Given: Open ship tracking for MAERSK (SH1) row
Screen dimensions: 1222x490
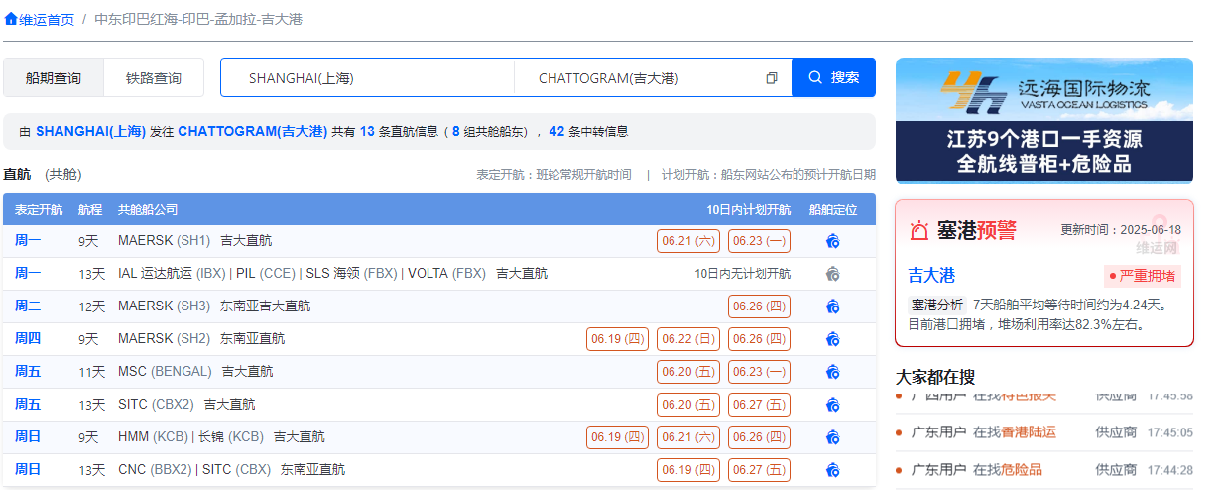Looking at the screenshot, I should click(x=833, y=240).
